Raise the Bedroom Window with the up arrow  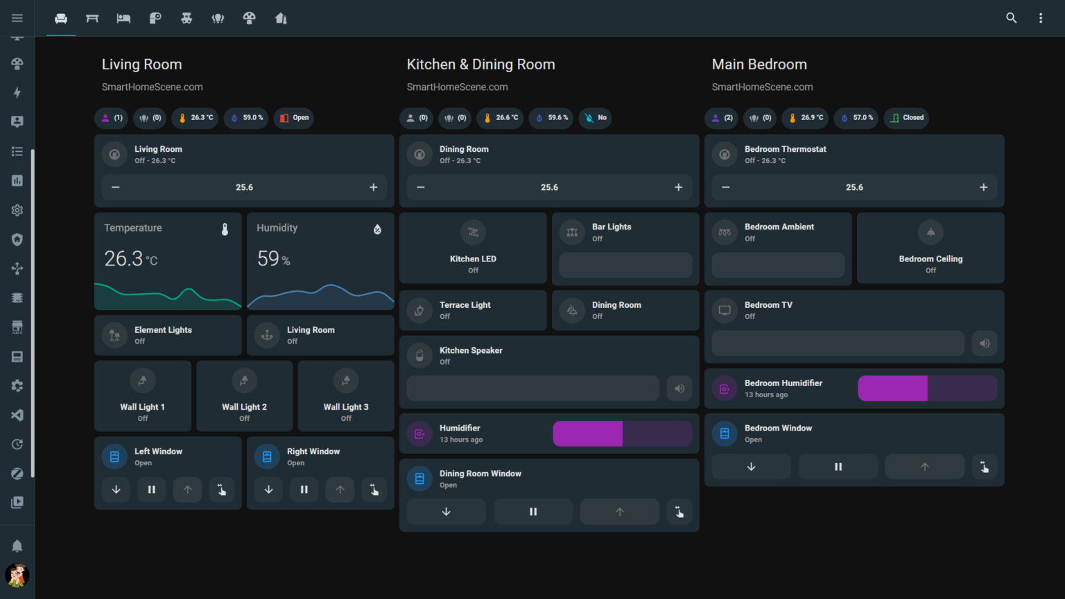[924, 466]
